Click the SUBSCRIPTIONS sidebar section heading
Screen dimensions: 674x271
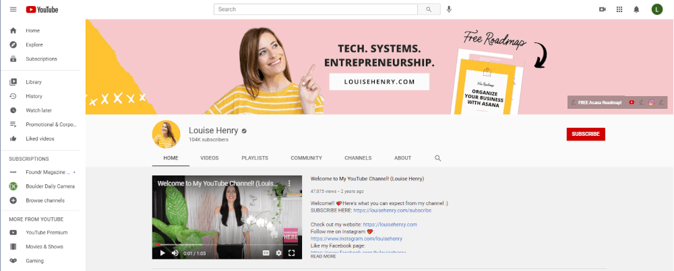pyautogui.click(x=29, y=159)
